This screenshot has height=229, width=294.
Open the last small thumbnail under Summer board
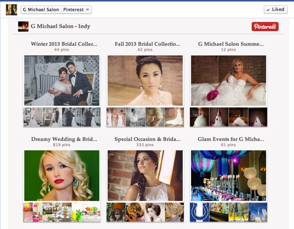(x=258, y=117)
